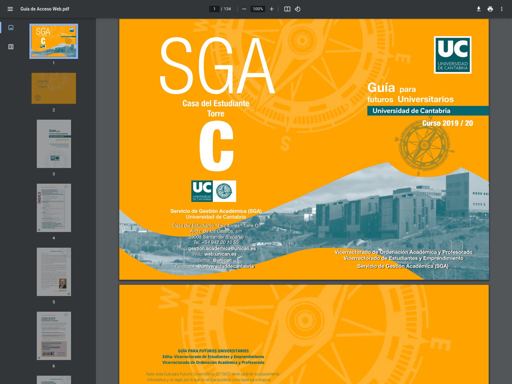Click the globe logo beside UC emblem
Image resolution: width=512 pixels, height=384 pixels.
[x=224, y=191]
